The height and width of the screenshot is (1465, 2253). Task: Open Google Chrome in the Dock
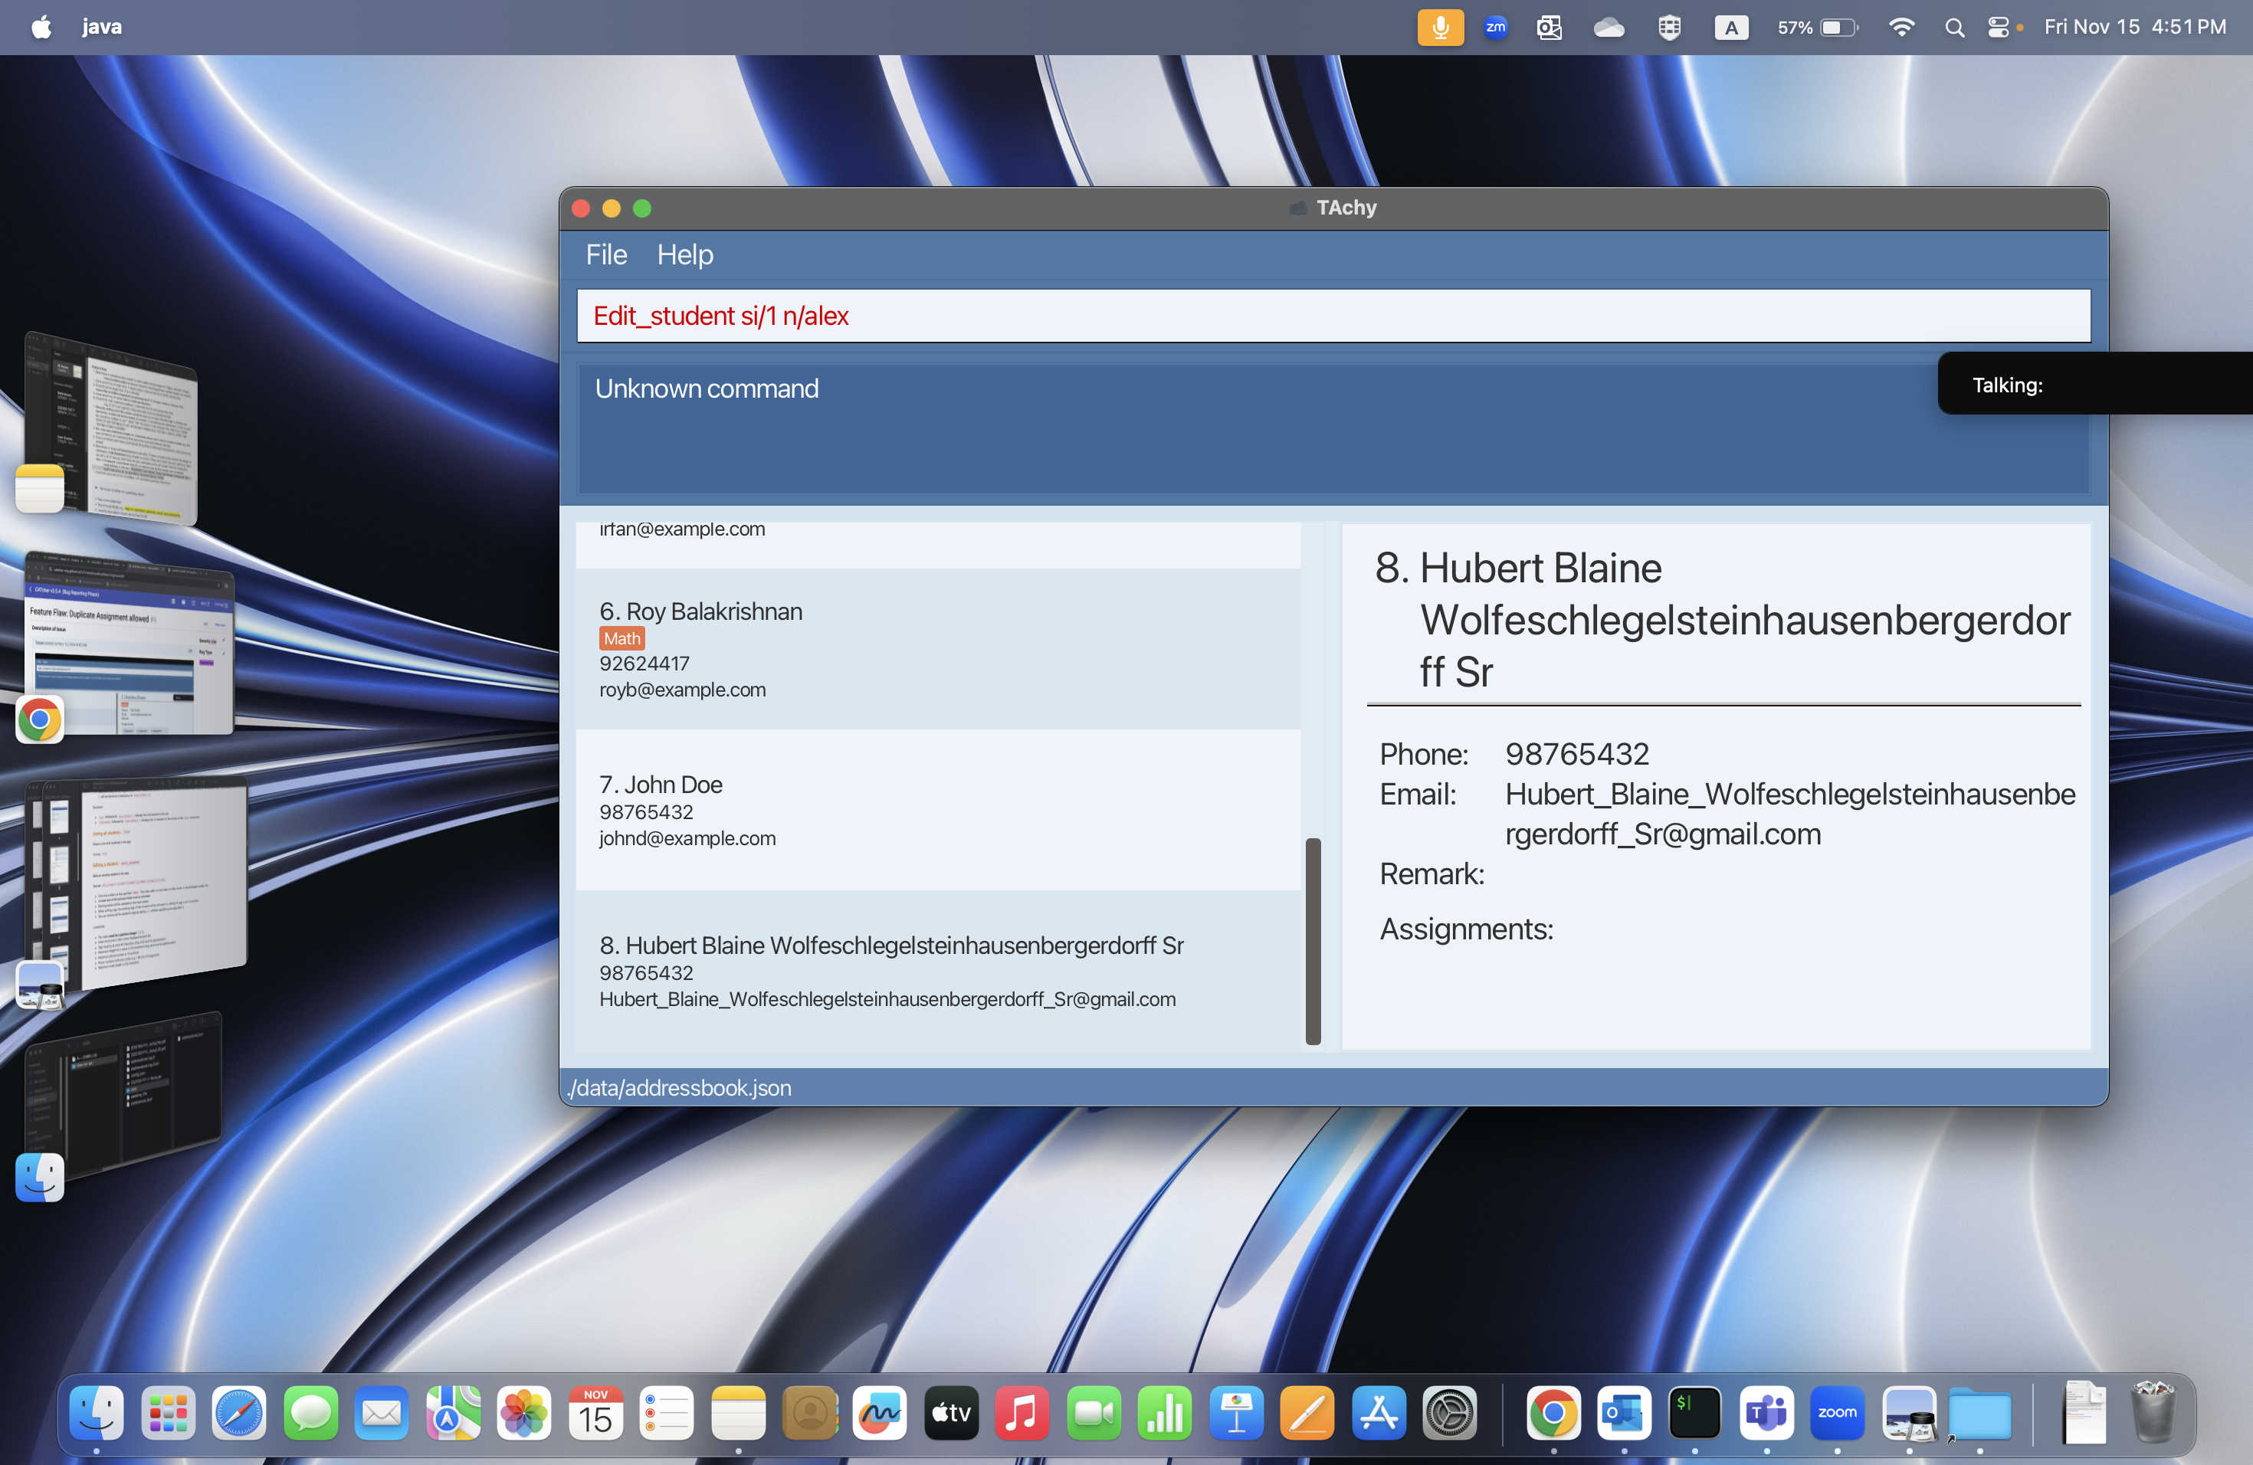coord(1553,1413)
